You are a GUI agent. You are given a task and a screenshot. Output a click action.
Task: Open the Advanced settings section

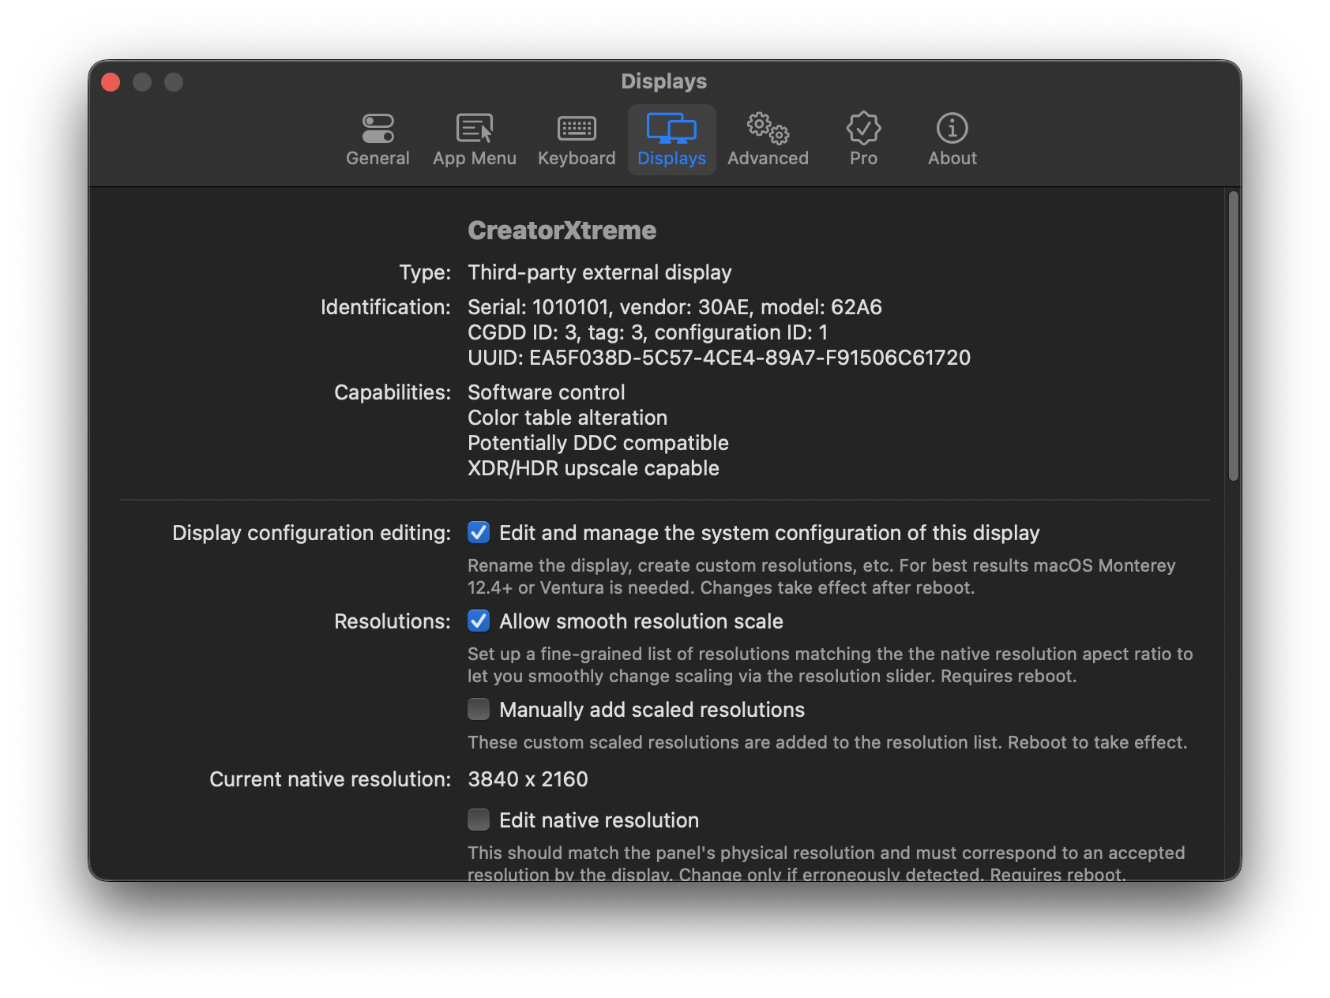pyautogui.click(x=768, y=139)
